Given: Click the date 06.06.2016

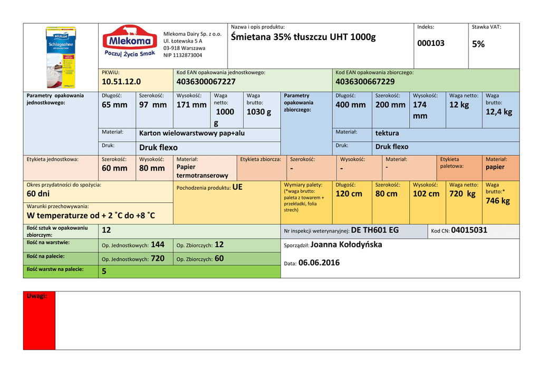Looking at the screenshot, I should pos(319,263).
